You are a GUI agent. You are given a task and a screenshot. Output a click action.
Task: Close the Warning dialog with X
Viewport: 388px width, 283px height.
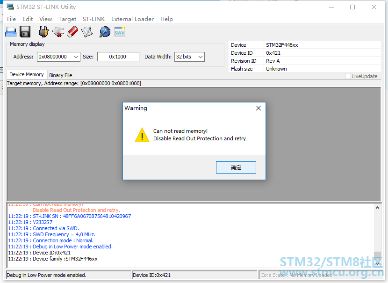[x=259, y=108]
